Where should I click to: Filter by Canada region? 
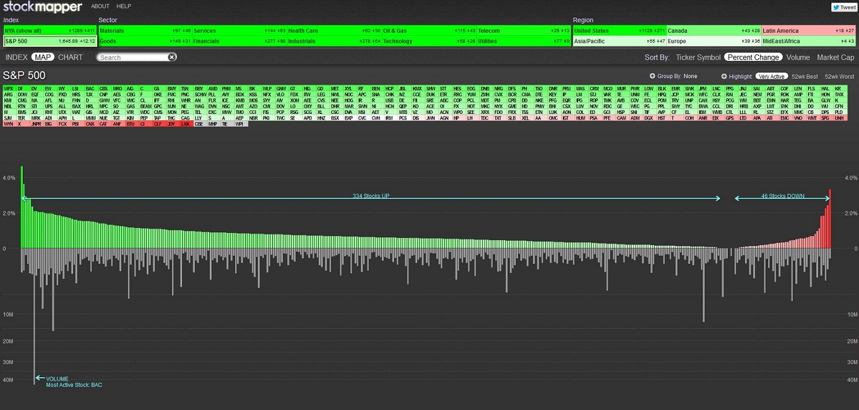click(714, 30)
